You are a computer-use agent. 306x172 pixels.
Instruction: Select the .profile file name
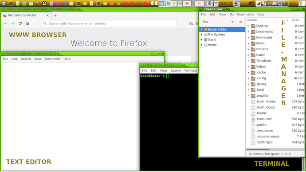(x=261, y=125)
